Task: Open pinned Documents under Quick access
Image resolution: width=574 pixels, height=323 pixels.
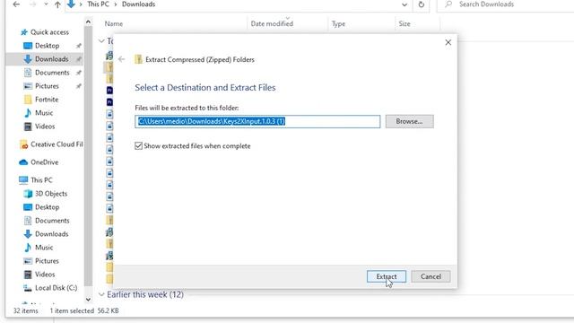Action: (52, 73)
